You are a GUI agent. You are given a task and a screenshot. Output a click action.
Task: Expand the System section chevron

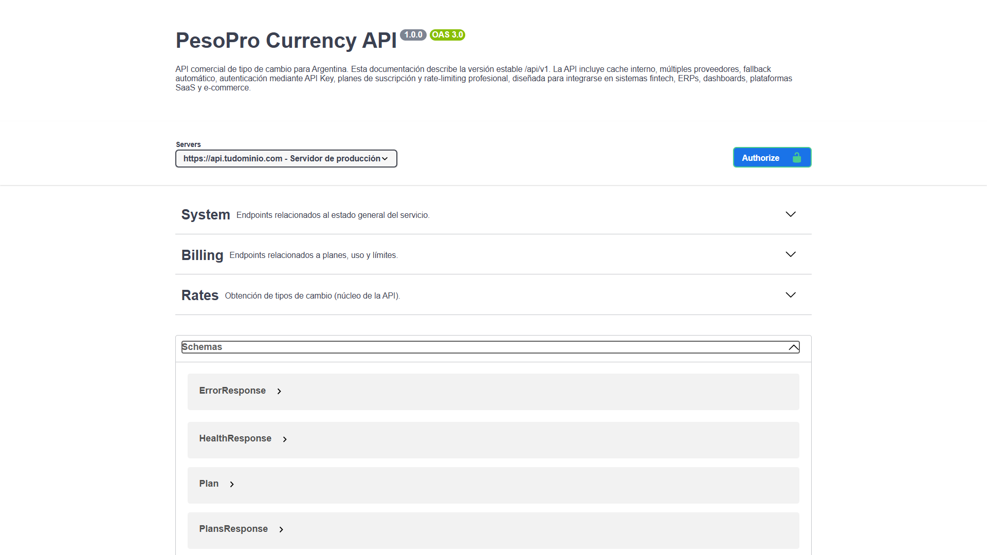point(791,214)
